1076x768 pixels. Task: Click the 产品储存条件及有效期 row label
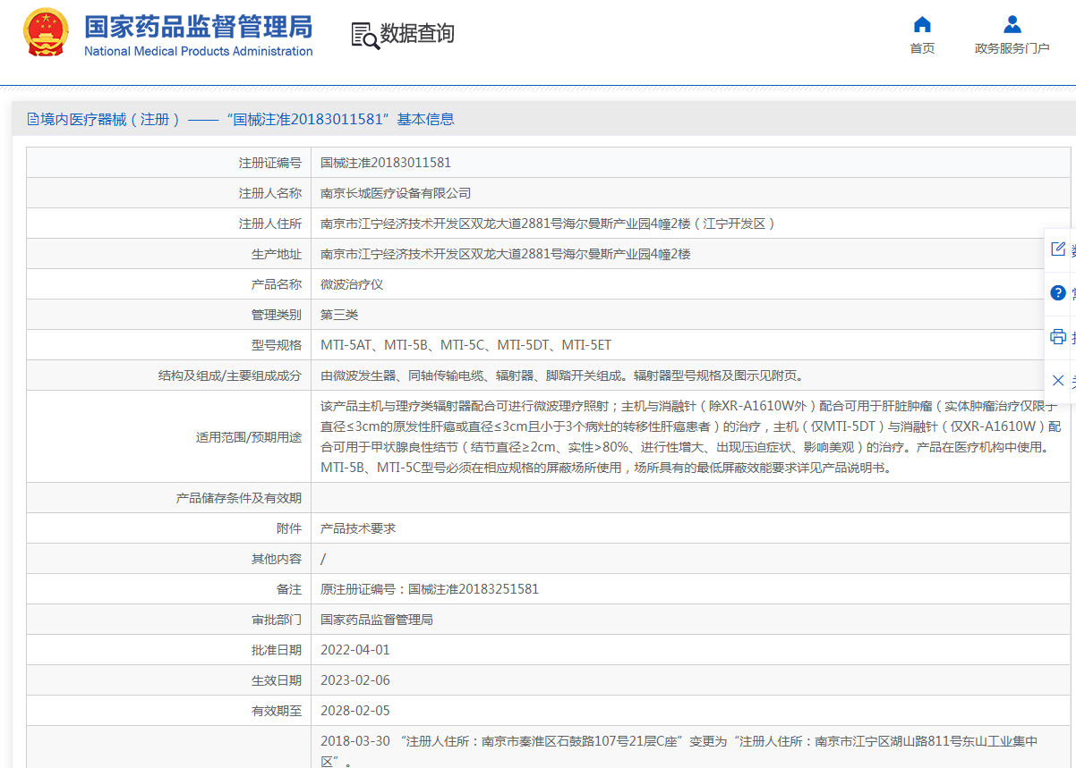coord(239,498)
